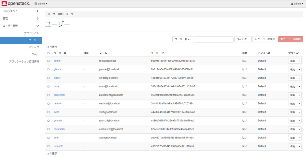Check the box for placement user row
The height and width of the screenshot is (157, 306).
pyautogui.click(x=48, y=95)
